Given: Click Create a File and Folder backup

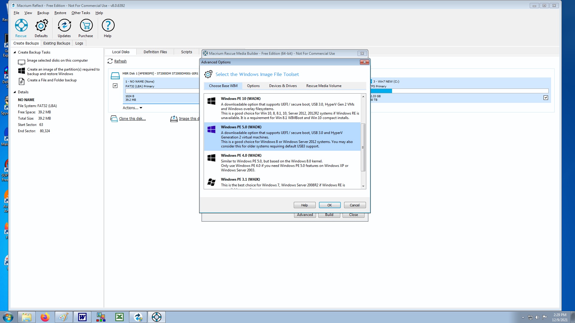Looking at the screenshot, I should 52,80.
